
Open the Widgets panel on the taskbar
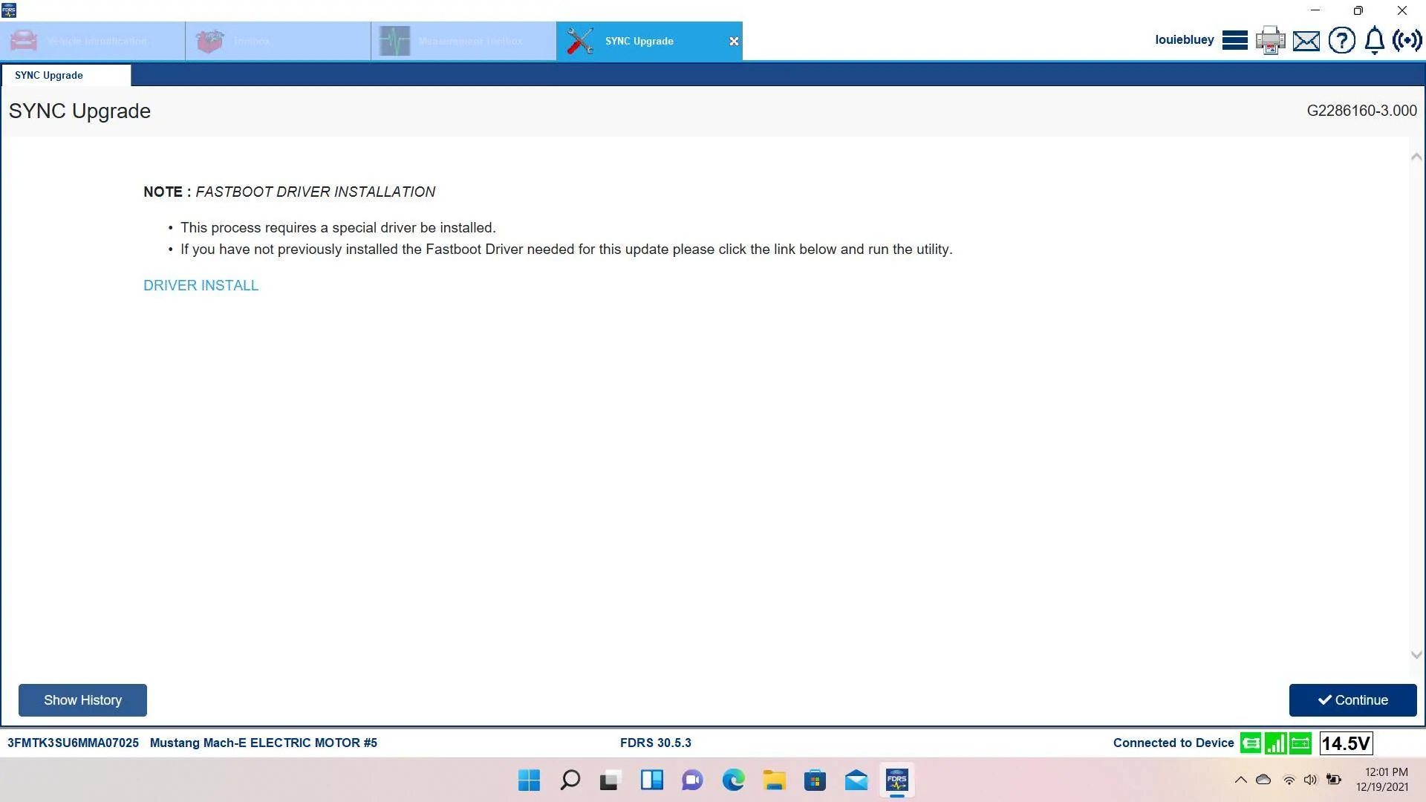[x=651, y=780]
